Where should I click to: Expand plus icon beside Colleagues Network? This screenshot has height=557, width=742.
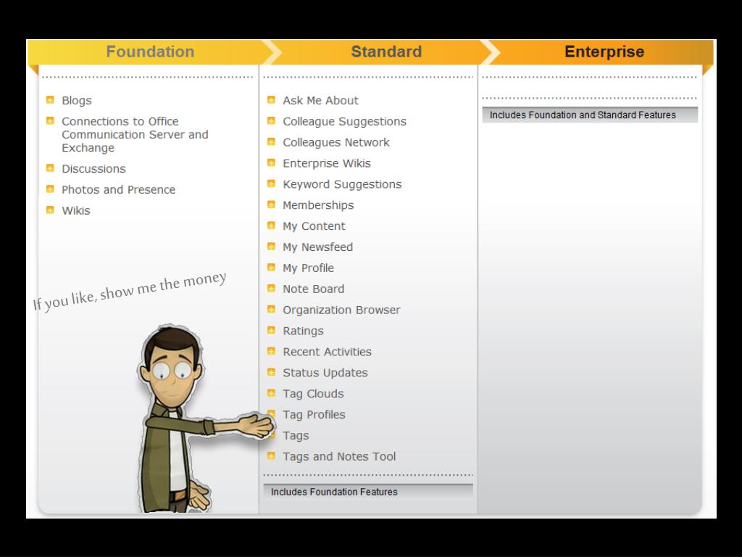pos(271,141)
